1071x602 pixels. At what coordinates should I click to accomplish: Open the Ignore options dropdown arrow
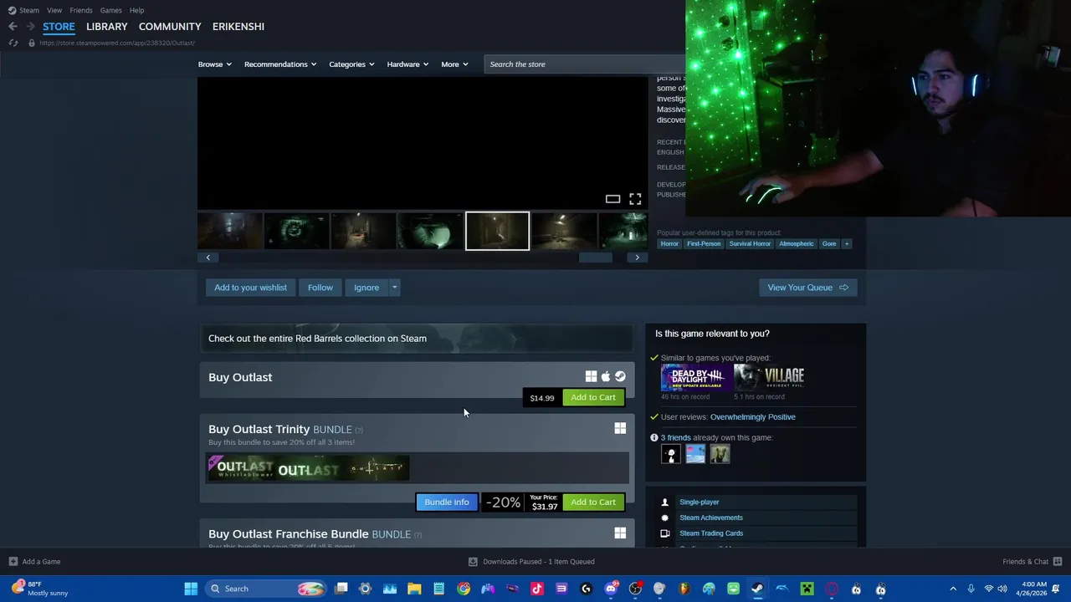(394, 288)
